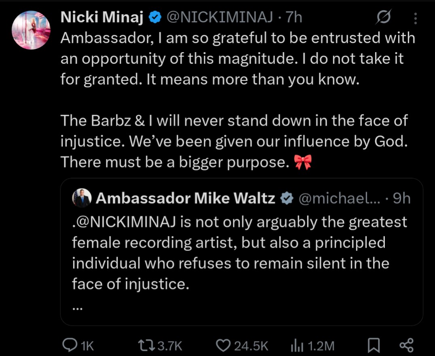This screenshot has height=356, width=435.
Task: Click the Nicki Minaj display name
Action: [102, 17]
